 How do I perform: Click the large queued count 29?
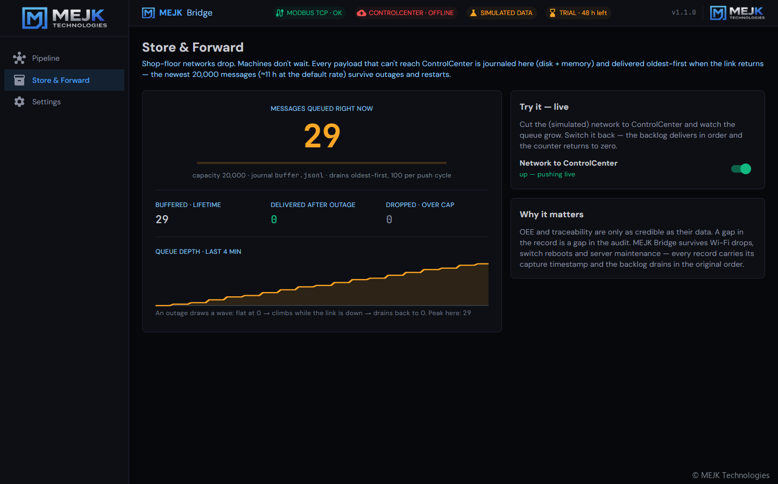(x=322, y=136)
